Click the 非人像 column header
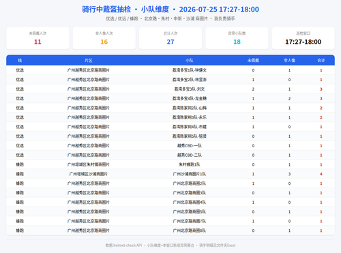This screenshot has height=253, width=341. click(x=289, y=61)
